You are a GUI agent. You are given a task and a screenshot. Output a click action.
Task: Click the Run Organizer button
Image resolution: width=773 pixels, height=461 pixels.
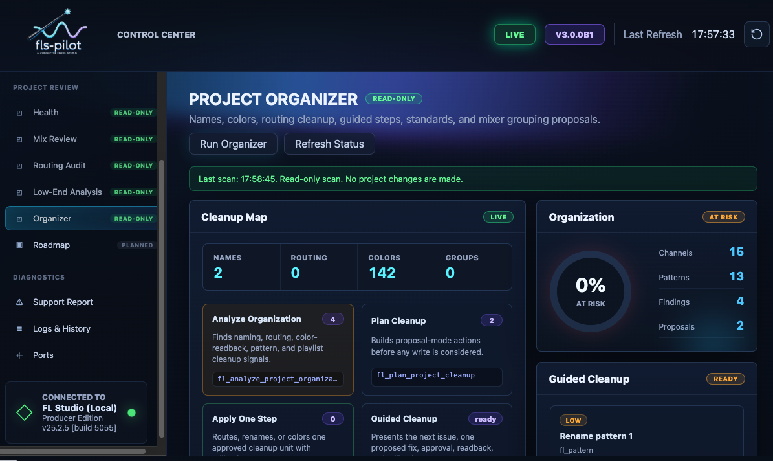tap(233, 144)
